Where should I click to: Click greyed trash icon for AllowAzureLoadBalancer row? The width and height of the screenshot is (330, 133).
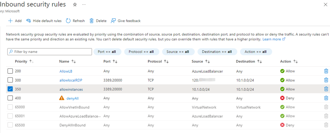click(326, 116)
